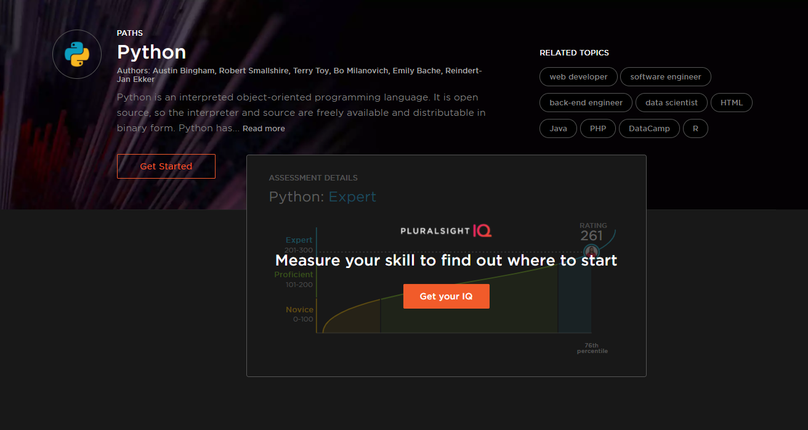Click the Get your IQ button

(x=446, y=296)
